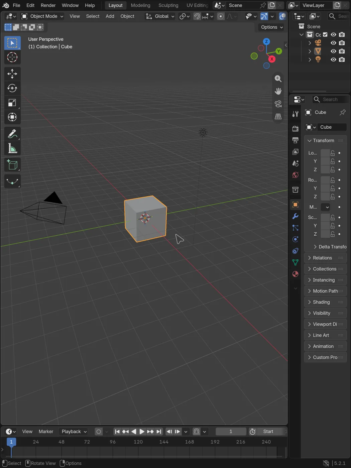The image size is (351, 468).
Task: Open the Render properties tab
Action: point(295,129)
